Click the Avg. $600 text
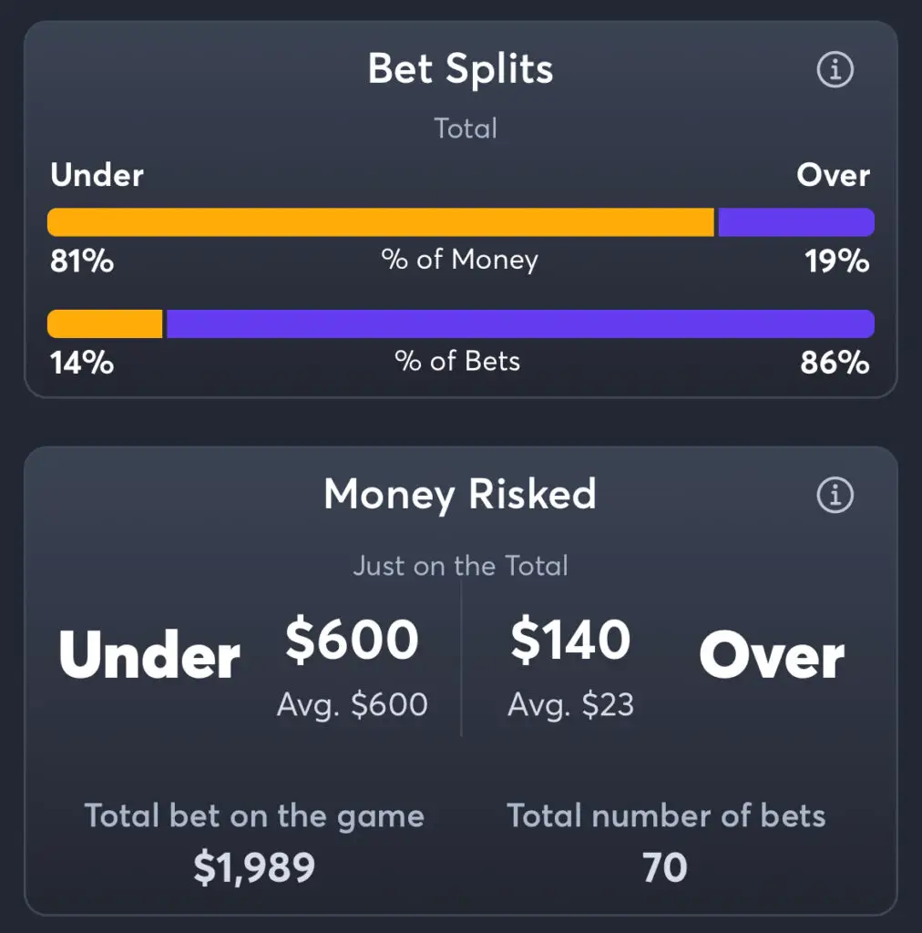Viewport: 922px width, 933px height. coord(353,704)
